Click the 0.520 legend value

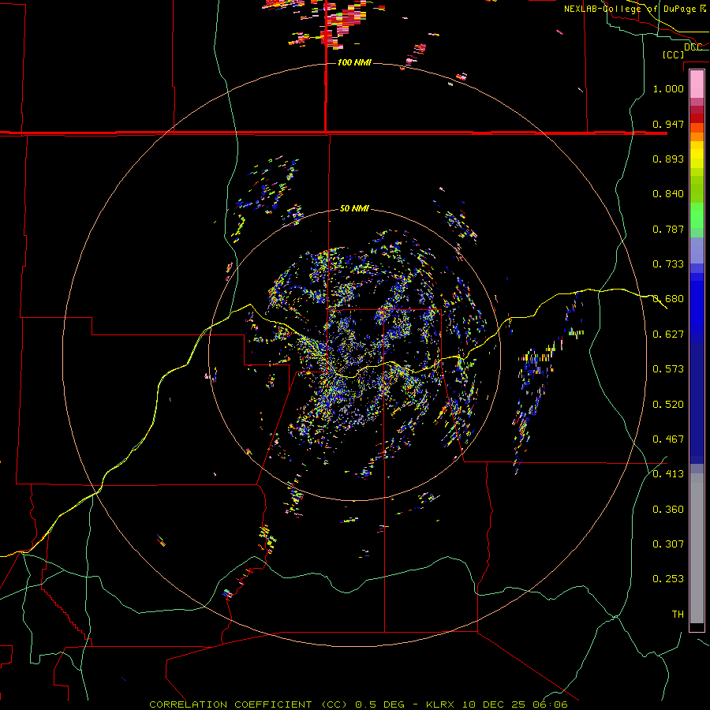pos(668,405)
